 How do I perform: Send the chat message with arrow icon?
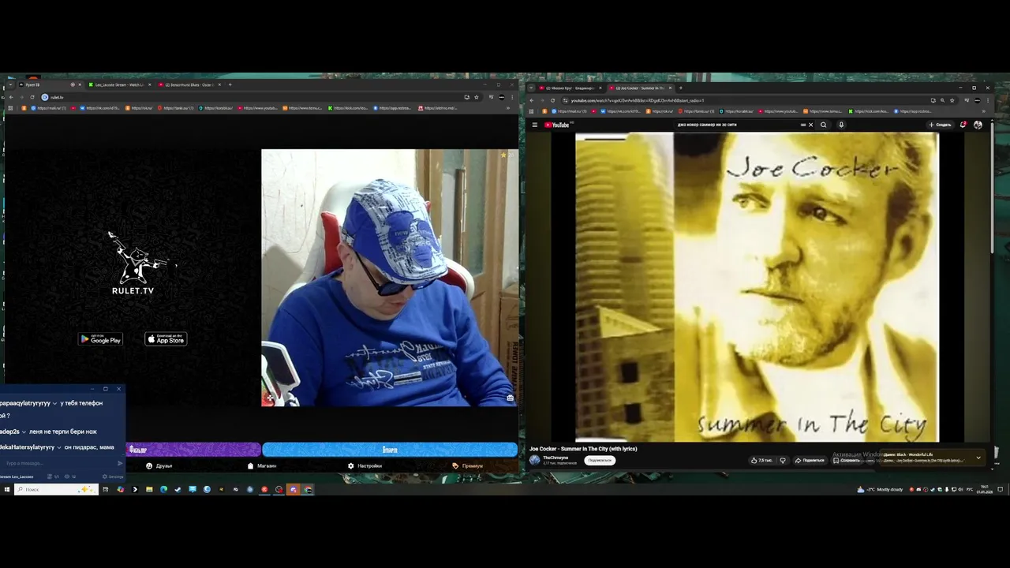tap(120, 463)
